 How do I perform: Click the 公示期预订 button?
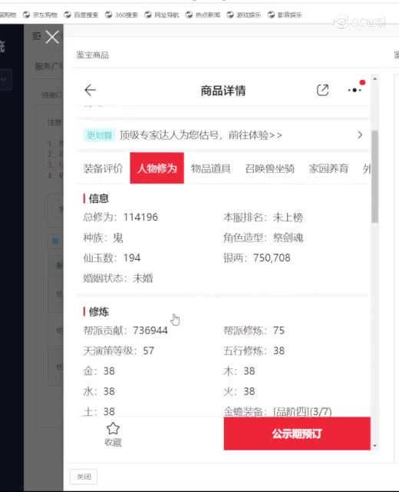(297, 434)
